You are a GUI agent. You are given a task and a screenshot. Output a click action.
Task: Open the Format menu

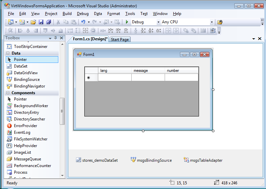click(113, 14)
